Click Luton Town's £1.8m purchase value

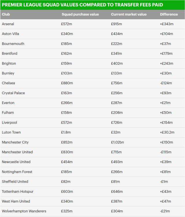coord(66,132)
